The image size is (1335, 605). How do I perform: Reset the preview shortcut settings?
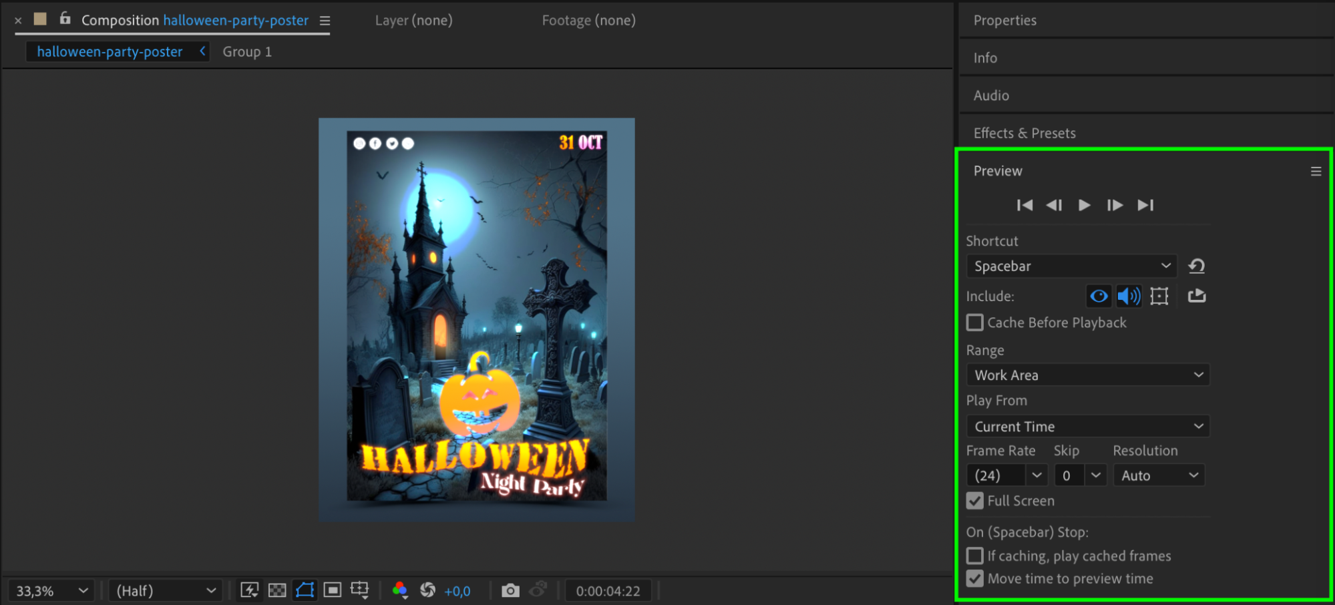tap(1197, 266)
